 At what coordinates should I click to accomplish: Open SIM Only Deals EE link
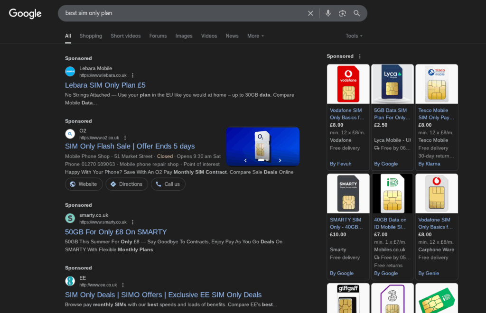click(163, 295)
